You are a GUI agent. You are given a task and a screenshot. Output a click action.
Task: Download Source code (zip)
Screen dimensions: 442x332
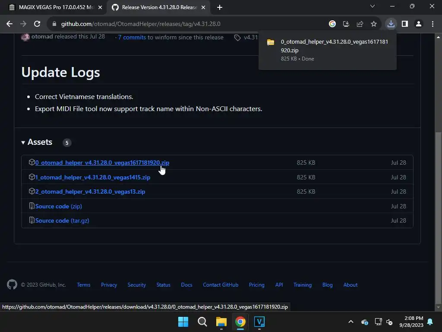pyautogui.click(x=59, y=206)
